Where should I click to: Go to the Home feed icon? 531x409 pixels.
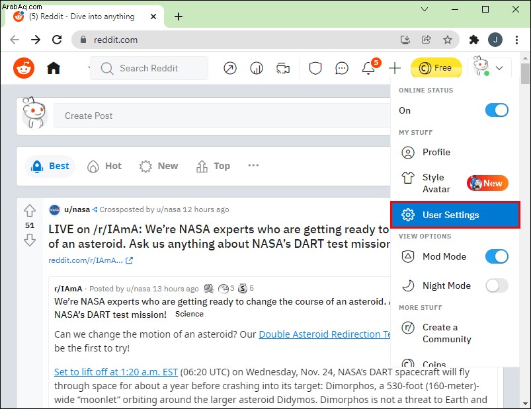(54, 68)
